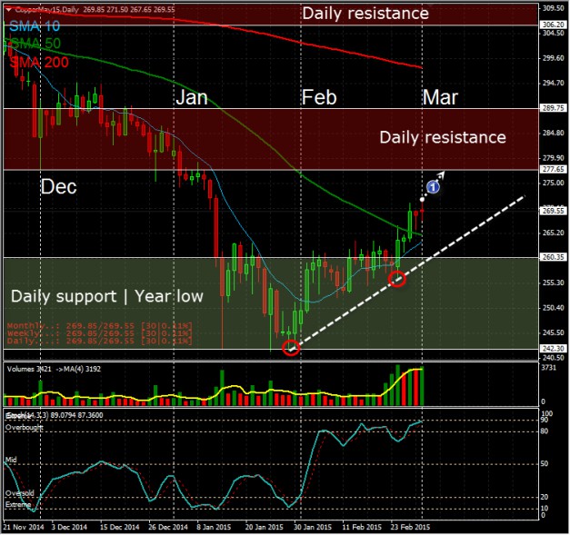The height and width of the screenshot is (535, 570).
Task: Click the 265.20 price axis value
Action: [554, 233]
